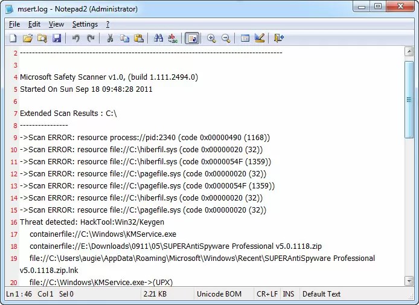Screen dimensions: 419x305
Task: Click the vertical scrollbar thumb
Action: tap(409, 100)
